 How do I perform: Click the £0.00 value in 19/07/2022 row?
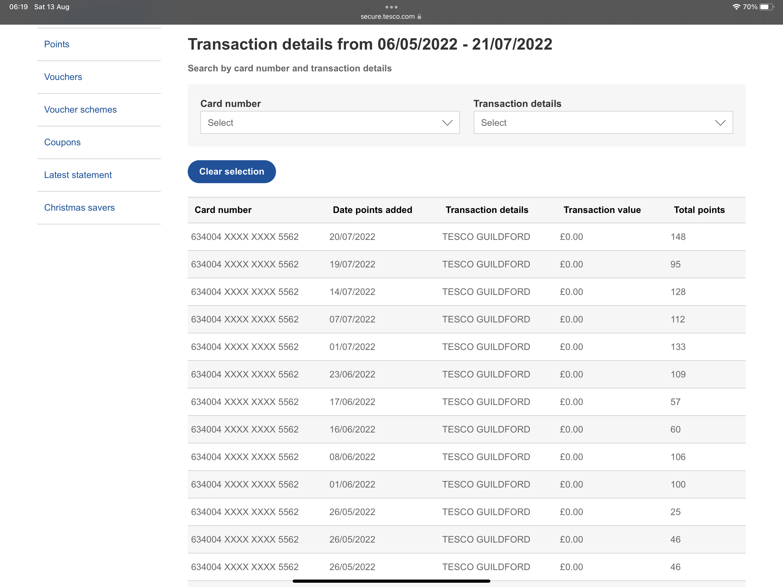pyautogui.click(x=571, y=265)
